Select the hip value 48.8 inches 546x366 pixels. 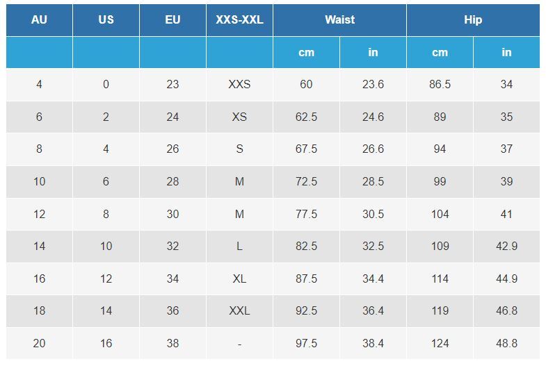(506, 343)
